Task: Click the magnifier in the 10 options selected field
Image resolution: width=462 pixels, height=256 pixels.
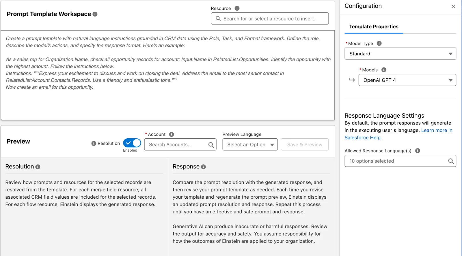Action: coord(451,161)
